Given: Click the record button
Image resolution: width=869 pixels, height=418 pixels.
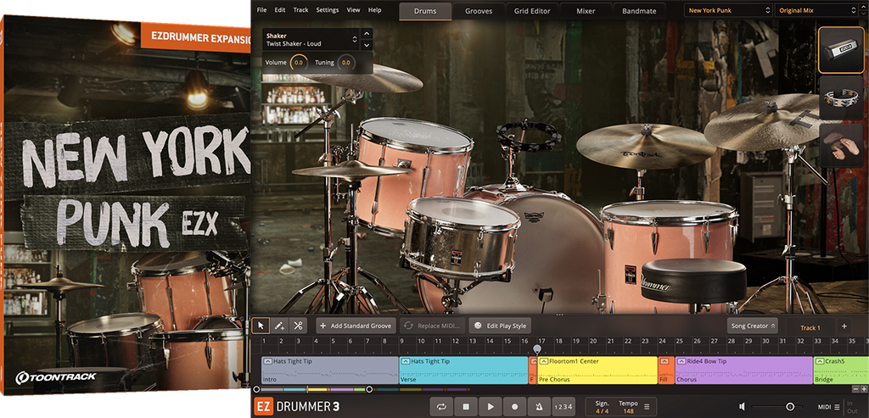Looking at the screenshot, I should [514, 407].
